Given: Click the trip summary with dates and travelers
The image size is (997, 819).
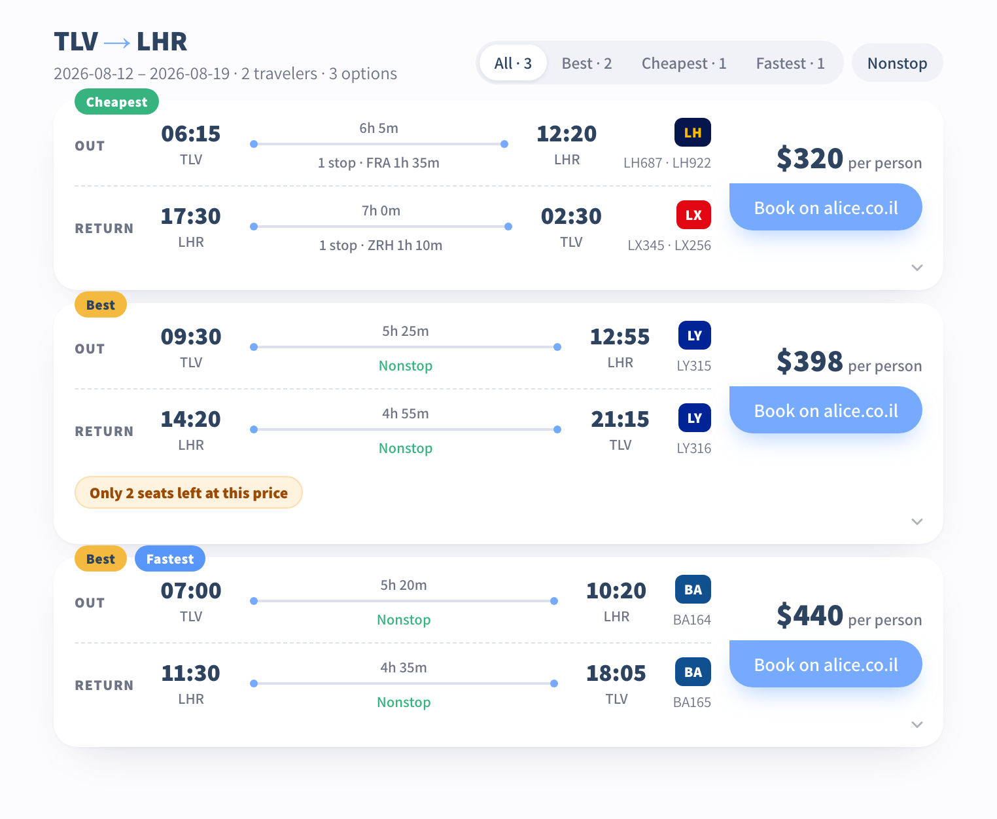Looking at the screenshot, I should [225, 74].
